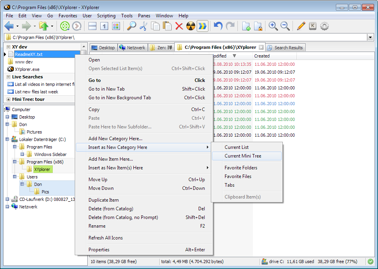Click the Back navigation arrow
Image resolution: width=378 pixels, height=269 pixels.
pos(9,26)
